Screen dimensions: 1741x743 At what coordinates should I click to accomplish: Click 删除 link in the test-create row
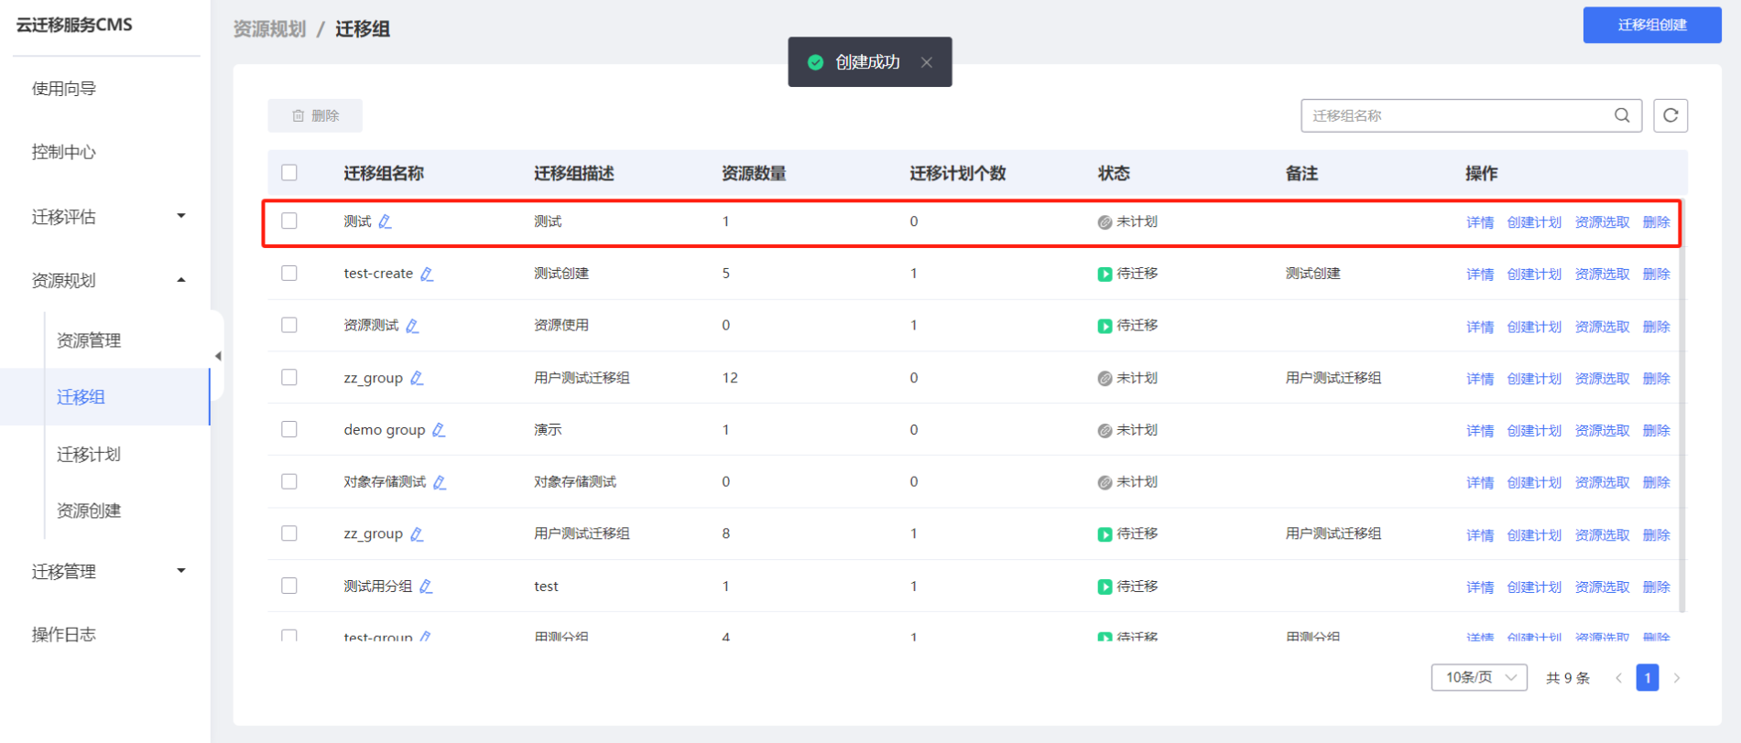[1656, 275]
